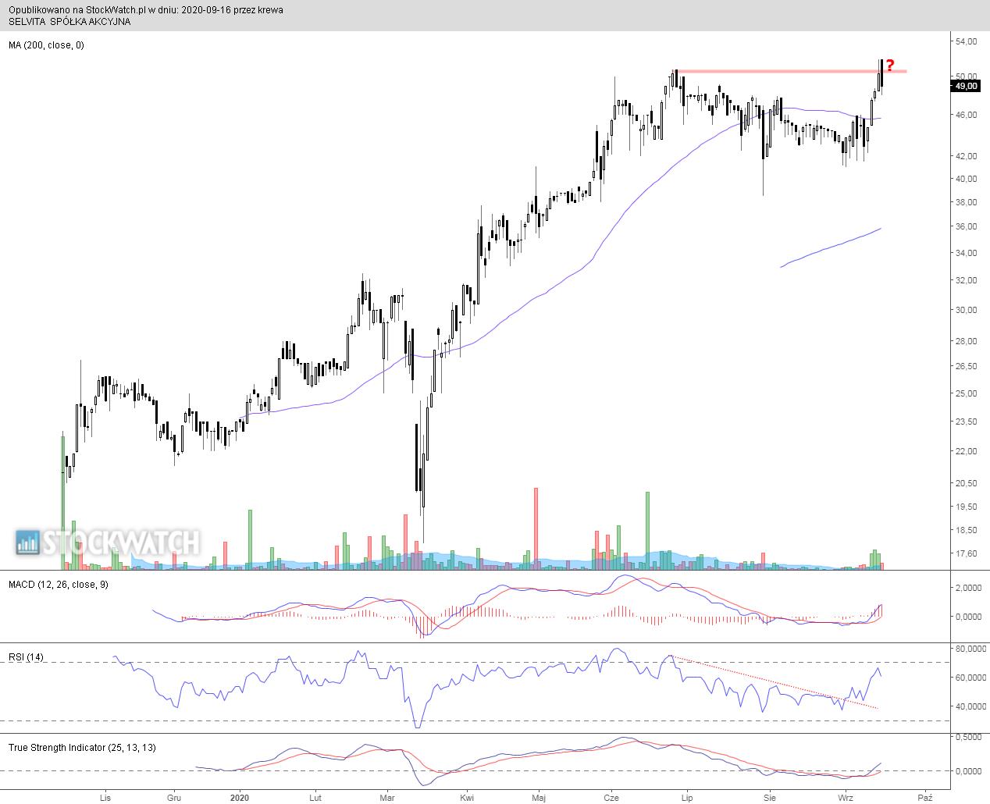The height and width of the screenshot is (804, 990).
Task: Click the 40,00 price axis label
Action: (967, 179)
